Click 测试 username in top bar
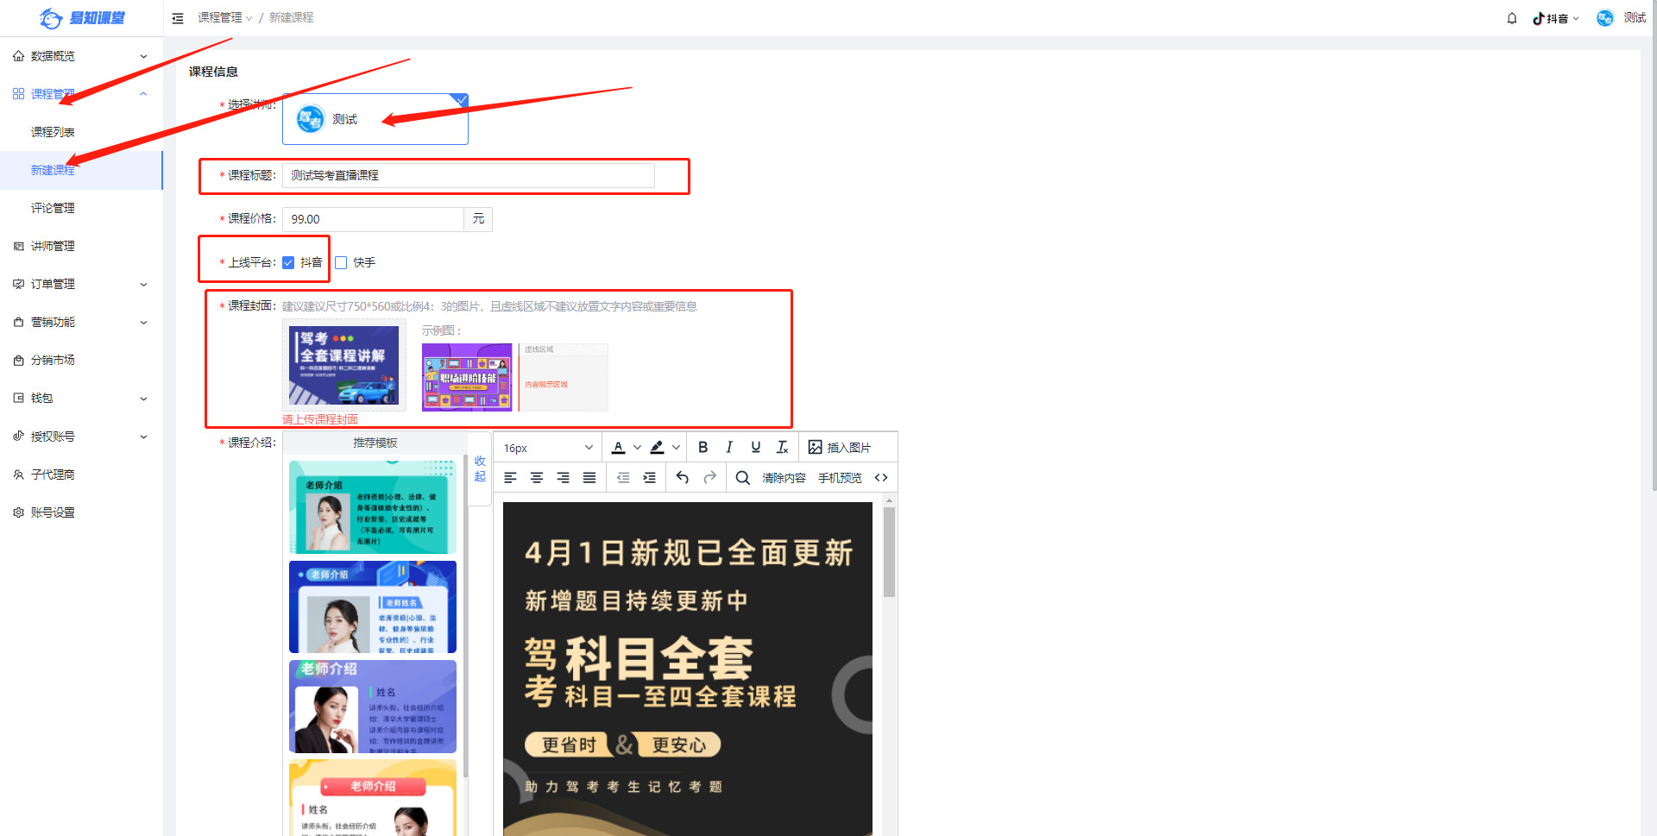1657x836 pixels. [1635, 18]
